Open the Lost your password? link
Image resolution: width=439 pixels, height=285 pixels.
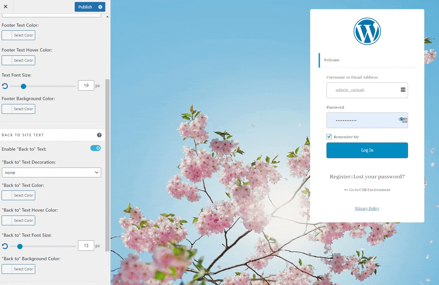[x=379, y=176]
